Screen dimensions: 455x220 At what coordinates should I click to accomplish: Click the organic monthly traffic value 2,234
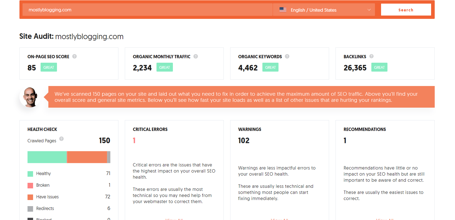(x=142, y=68)
